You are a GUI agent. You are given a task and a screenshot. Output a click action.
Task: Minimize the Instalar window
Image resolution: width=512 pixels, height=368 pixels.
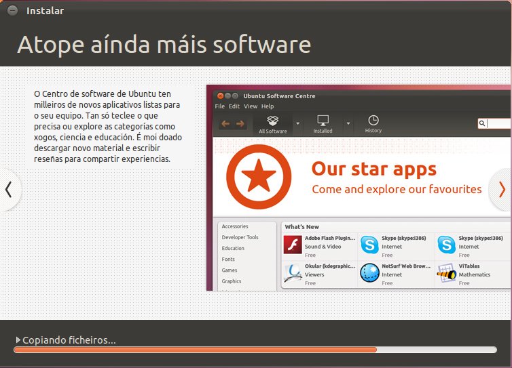coord(12,11)
